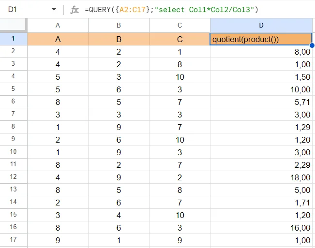Click into the formula bar with QUERY formula

point(194,10)
